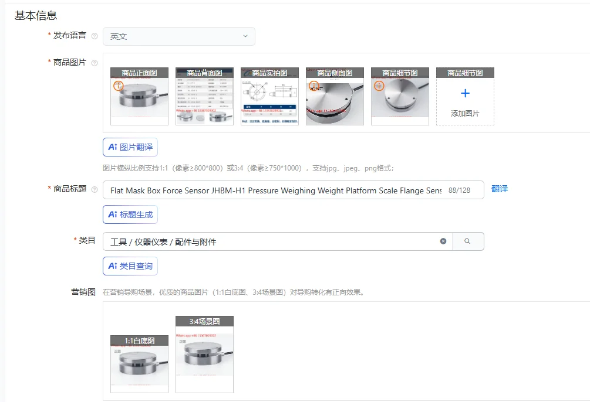The height and width of the screenshot is (402, 590).
Task: Clear the 类目 field with the X icon
Action: tap(443, 241)
